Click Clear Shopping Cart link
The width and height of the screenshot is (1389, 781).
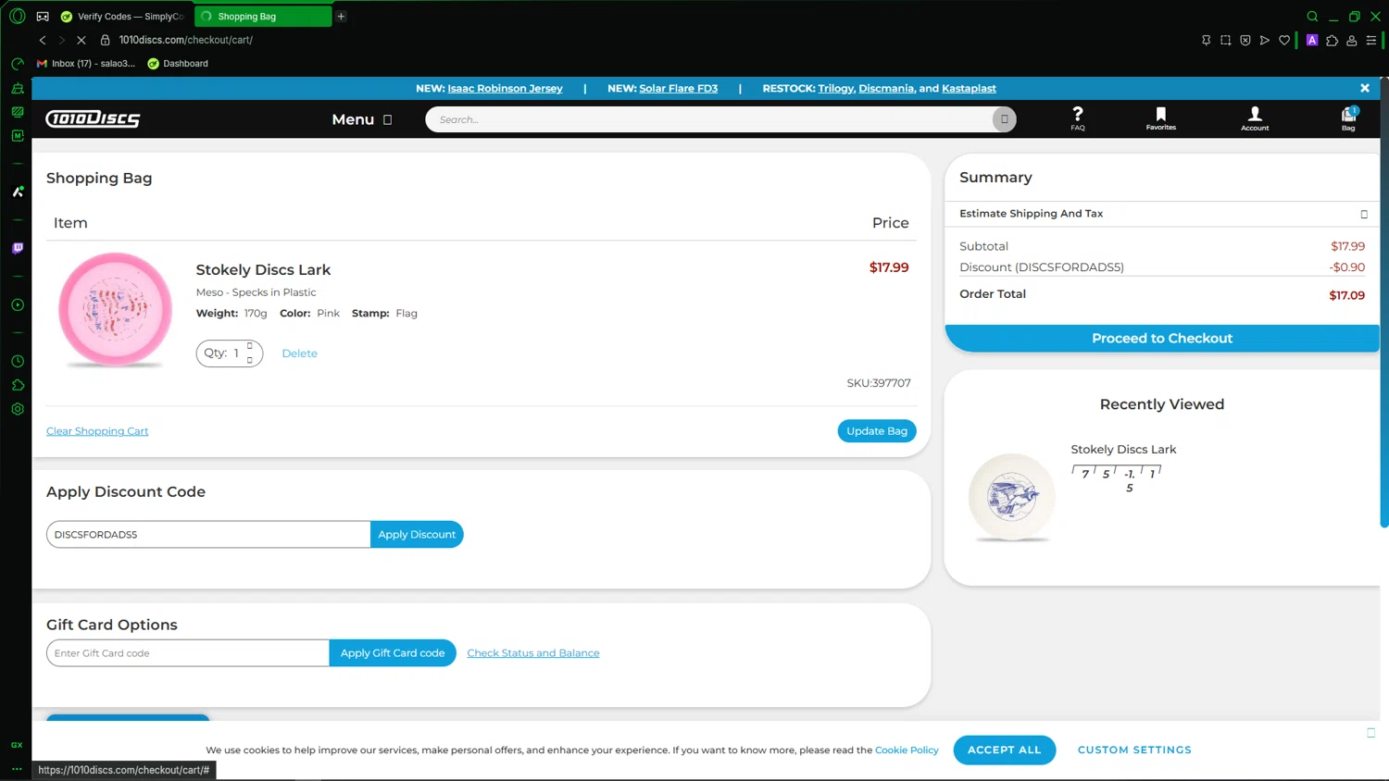pyautogui.click(x=97, y=431)
